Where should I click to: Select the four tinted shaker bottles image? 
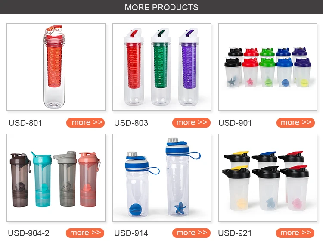pyautogui.click(x=56, y=177)
